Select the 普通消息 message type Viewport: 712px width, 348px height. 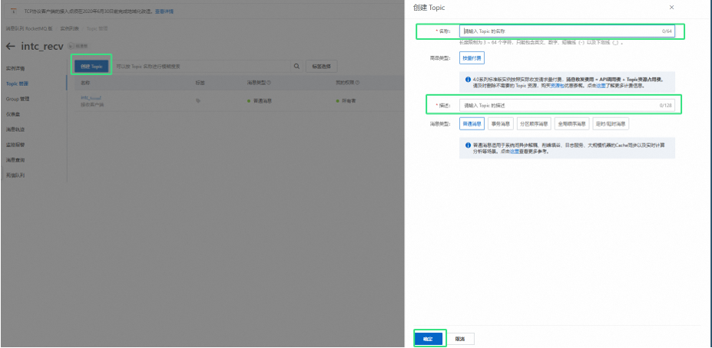pos(472,123)
